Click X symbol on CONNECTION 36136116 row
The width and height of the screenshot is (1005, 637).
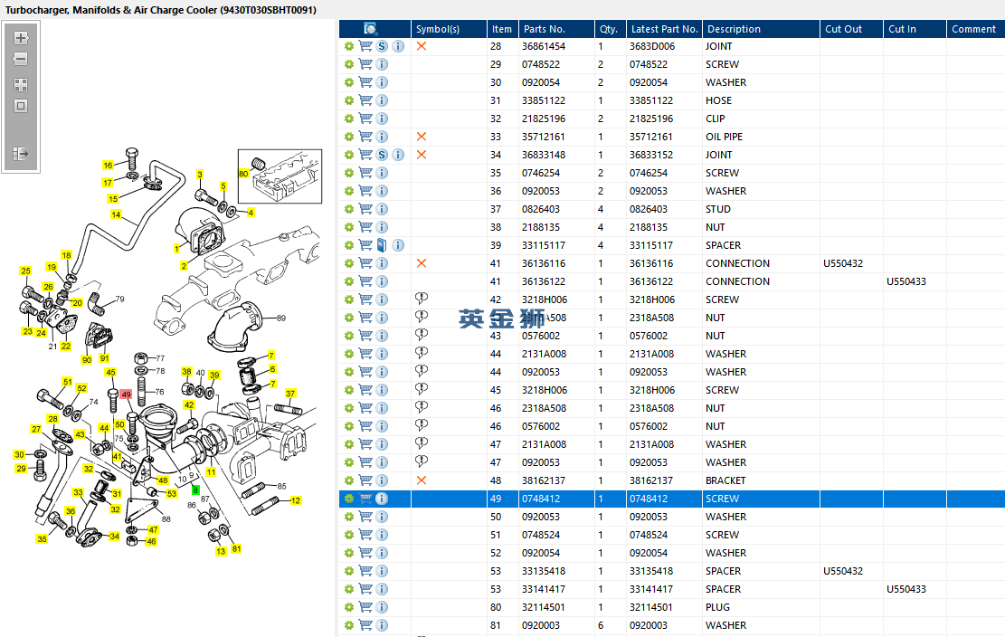[x=422, y=263]
